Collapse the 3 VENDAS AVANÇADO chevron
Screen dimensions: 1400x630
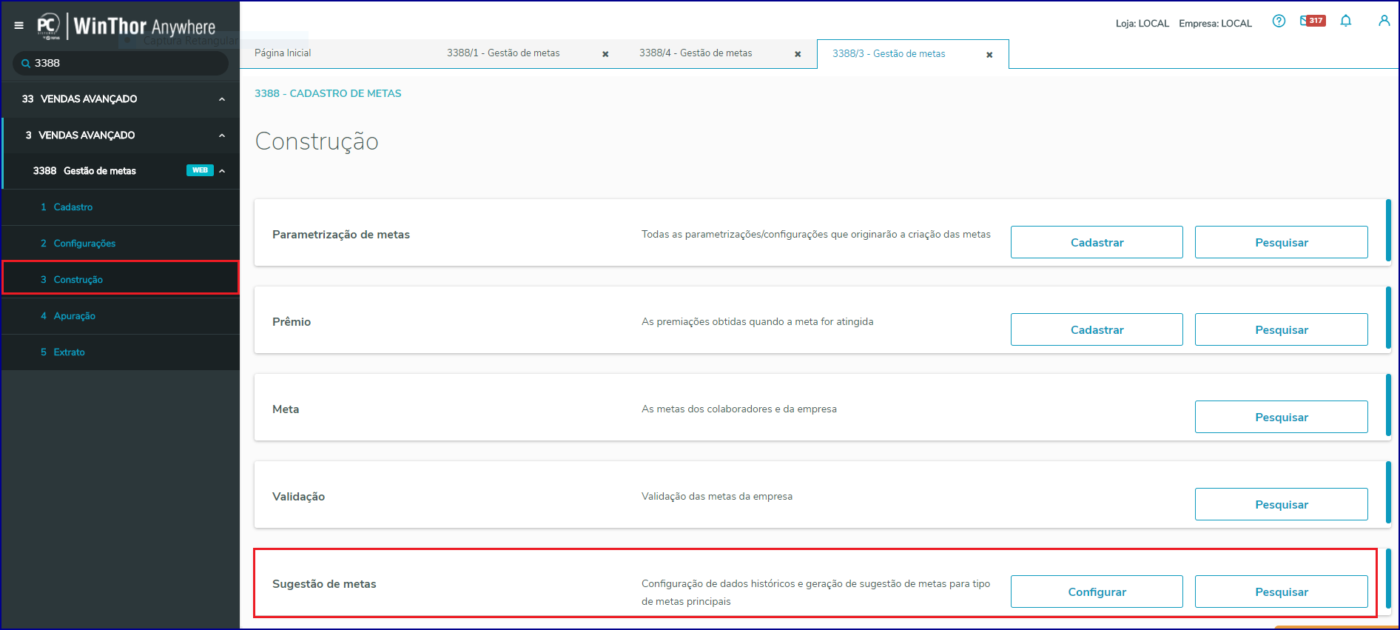coord(222,135)
